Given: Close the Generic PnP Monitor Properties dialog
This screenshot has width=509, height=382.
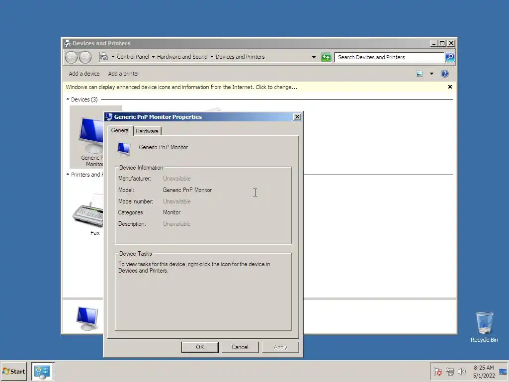Looking at the screenshot, I should [x=297, y=116].
